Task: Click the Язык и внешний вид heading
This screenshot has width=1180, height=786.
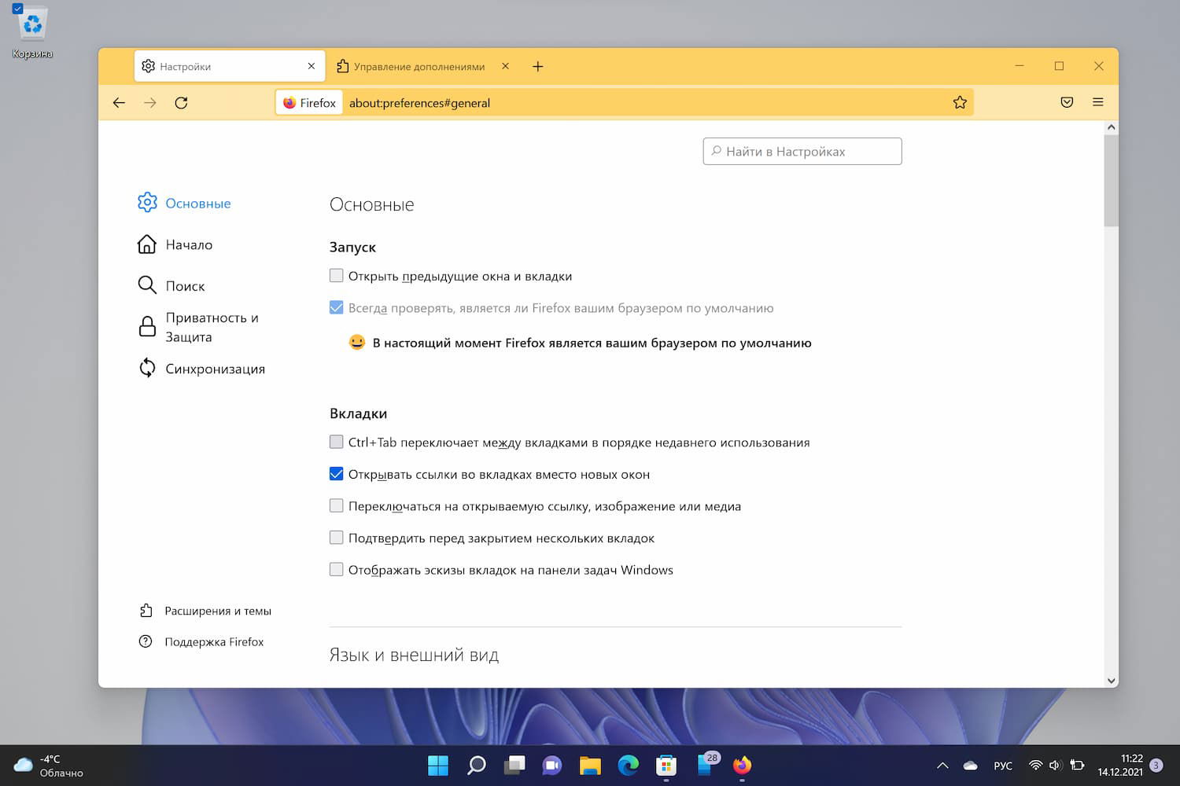Action: tap(414, 655)
